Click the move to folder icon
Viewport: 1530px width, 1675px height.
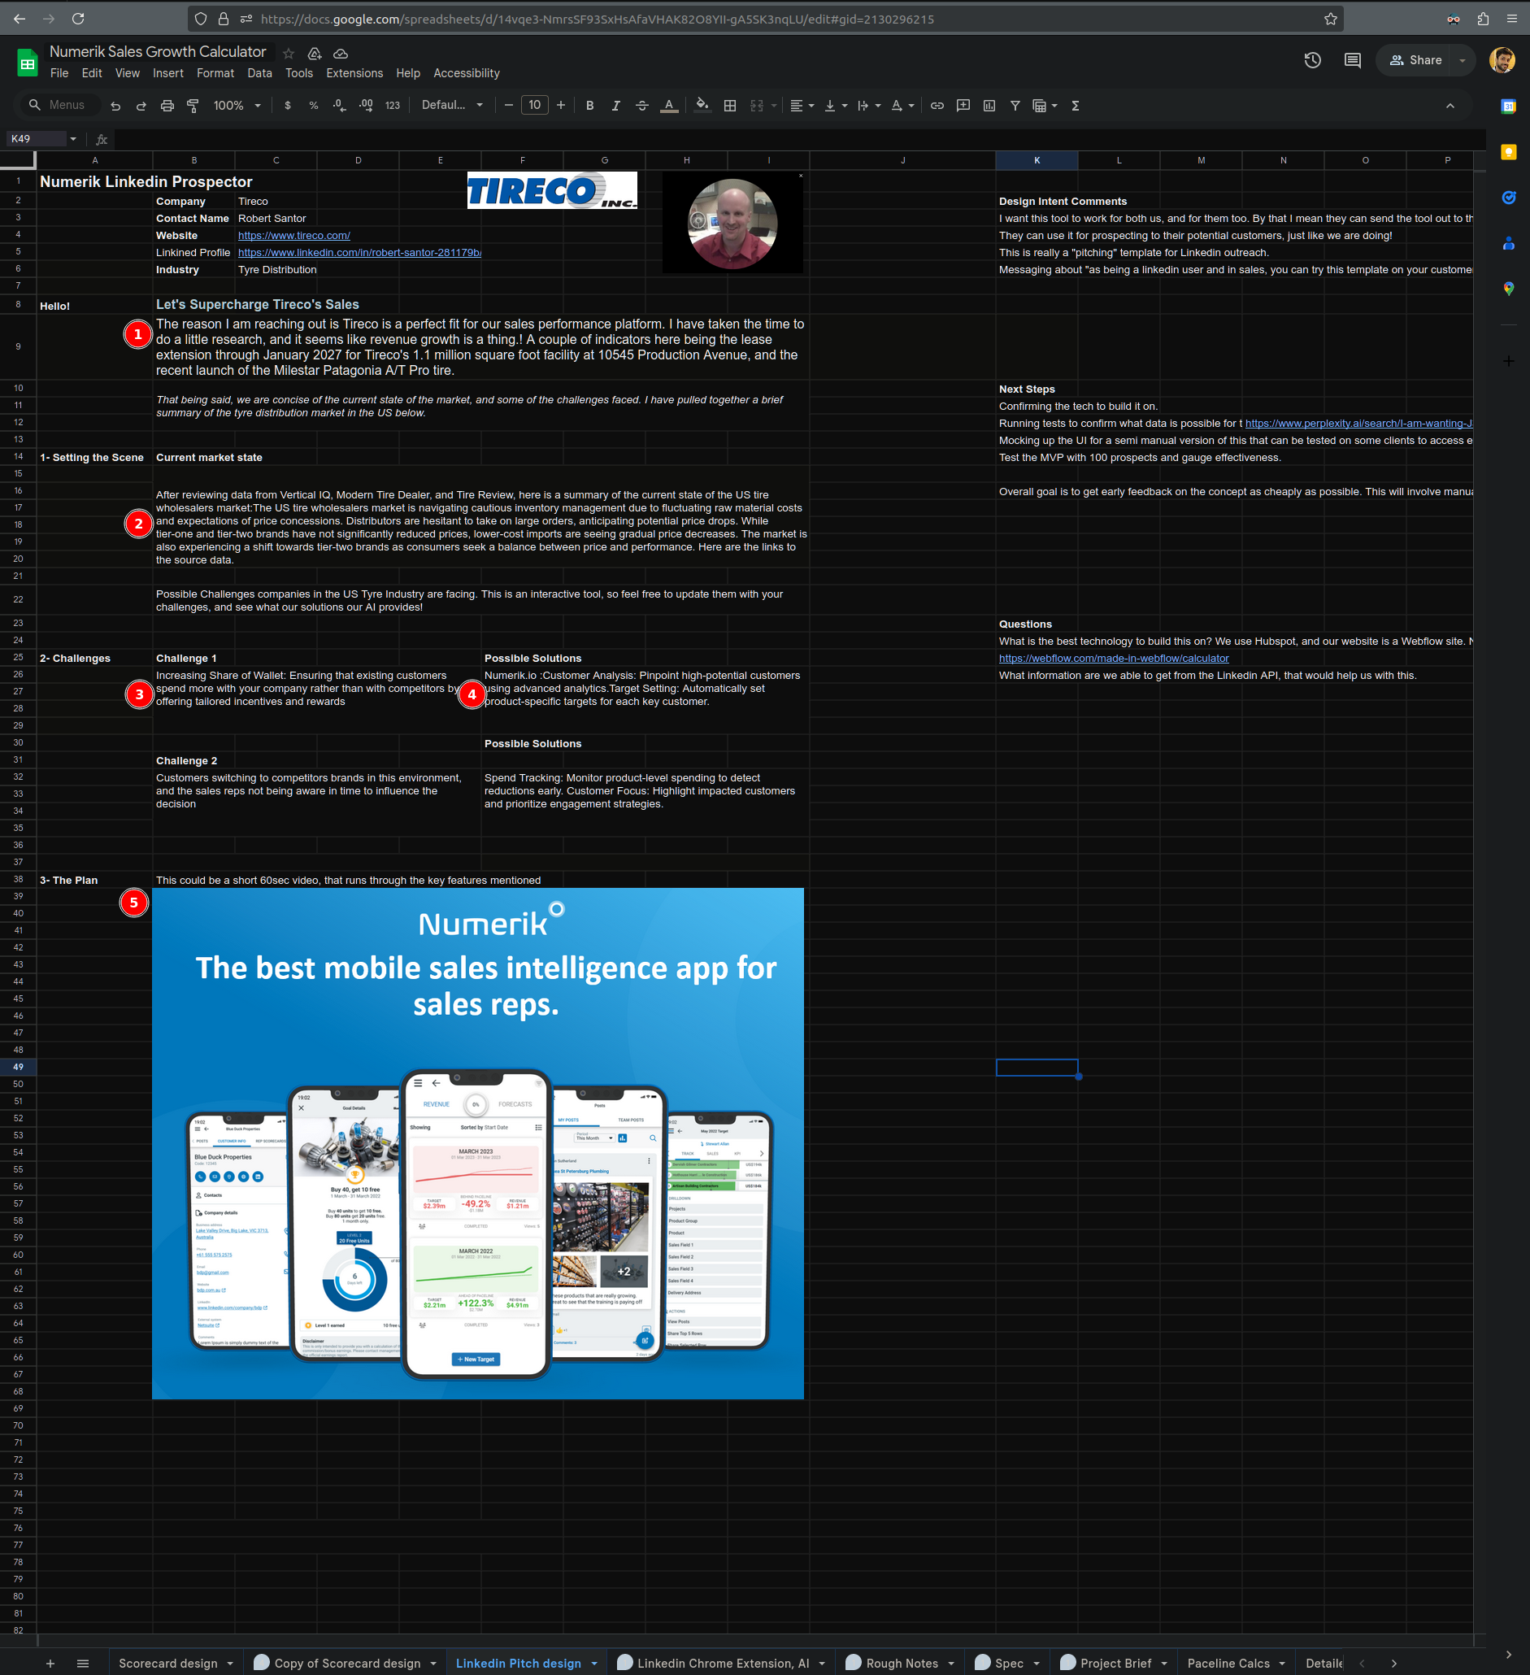(x=315, y=53)
